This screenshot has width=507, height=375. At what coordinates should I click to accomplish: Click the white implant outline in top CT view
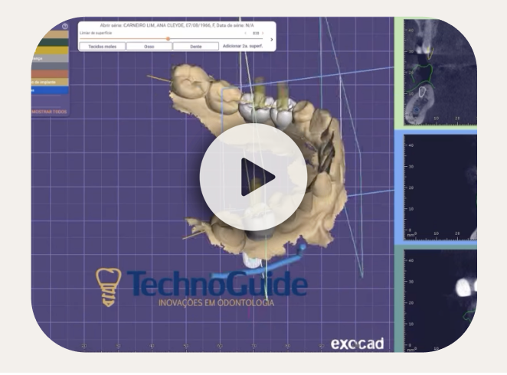tap(422, 92)
